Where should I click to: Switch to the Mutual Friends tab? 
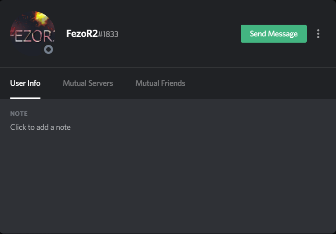tap(160, 83)
